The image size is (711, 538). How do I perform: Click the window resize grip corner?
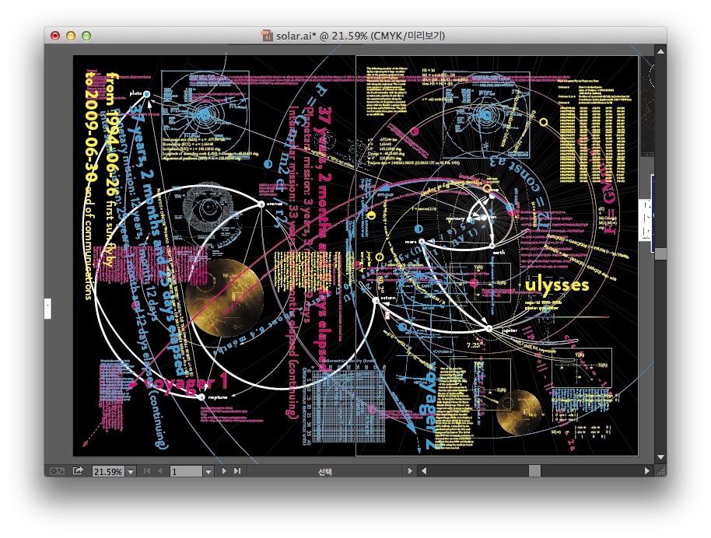click(x=660, y=471)
